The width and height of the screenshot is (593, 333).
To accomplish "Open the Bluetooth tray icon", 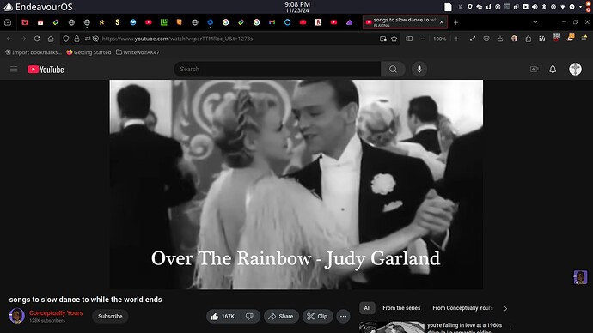I will click(544, 7).
